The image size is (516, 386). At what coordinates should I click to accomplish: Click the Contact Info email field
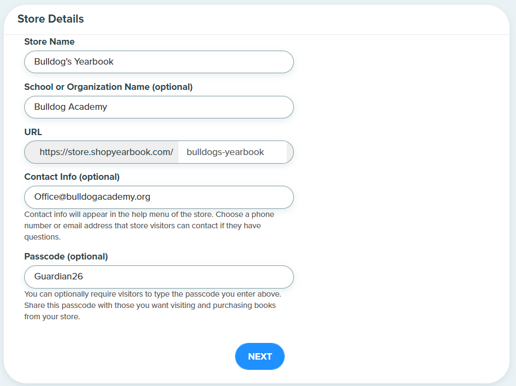(x=159, y=197)
